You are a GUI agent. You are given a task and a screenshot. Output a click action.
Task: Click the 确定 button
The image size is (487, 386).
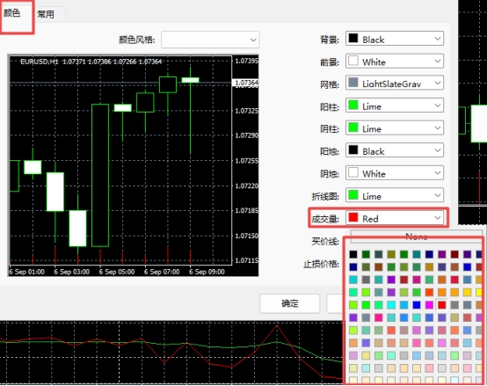click(290, 303)
